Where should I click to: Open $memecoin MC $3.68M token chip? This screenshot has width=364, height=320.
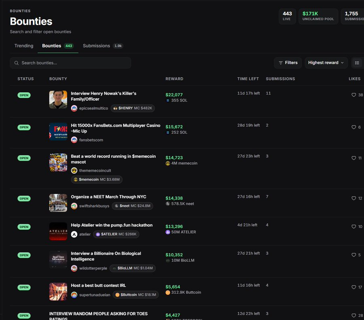point(97,180)
